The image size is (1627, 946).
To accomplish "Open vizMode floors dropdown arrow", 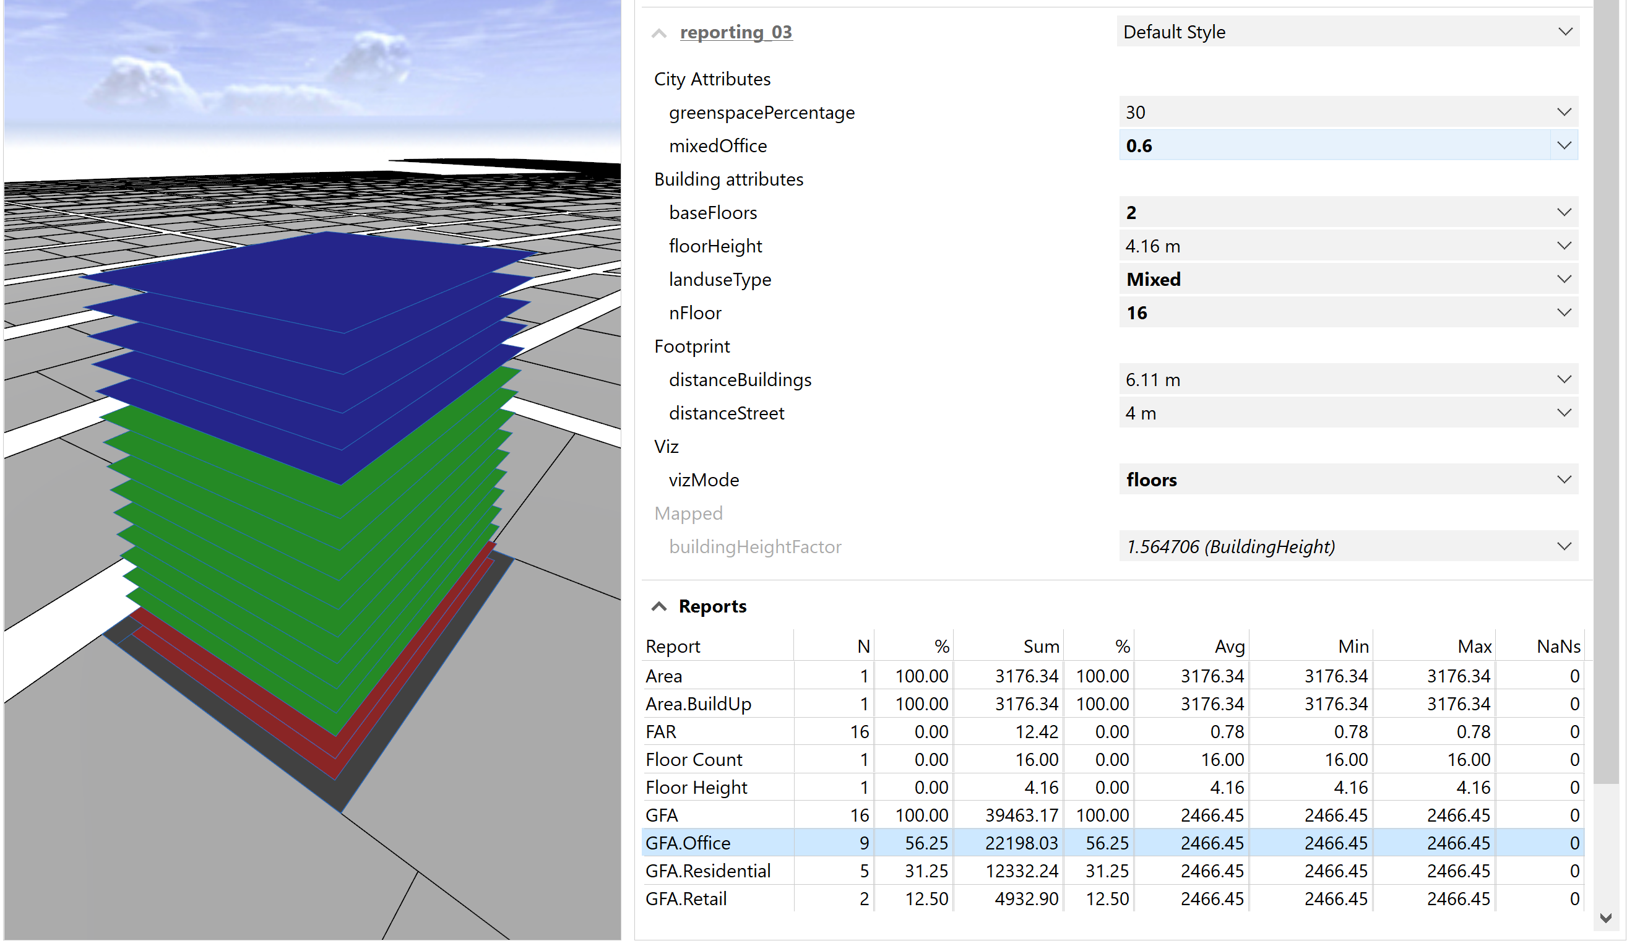I will tap(1564, 479).
